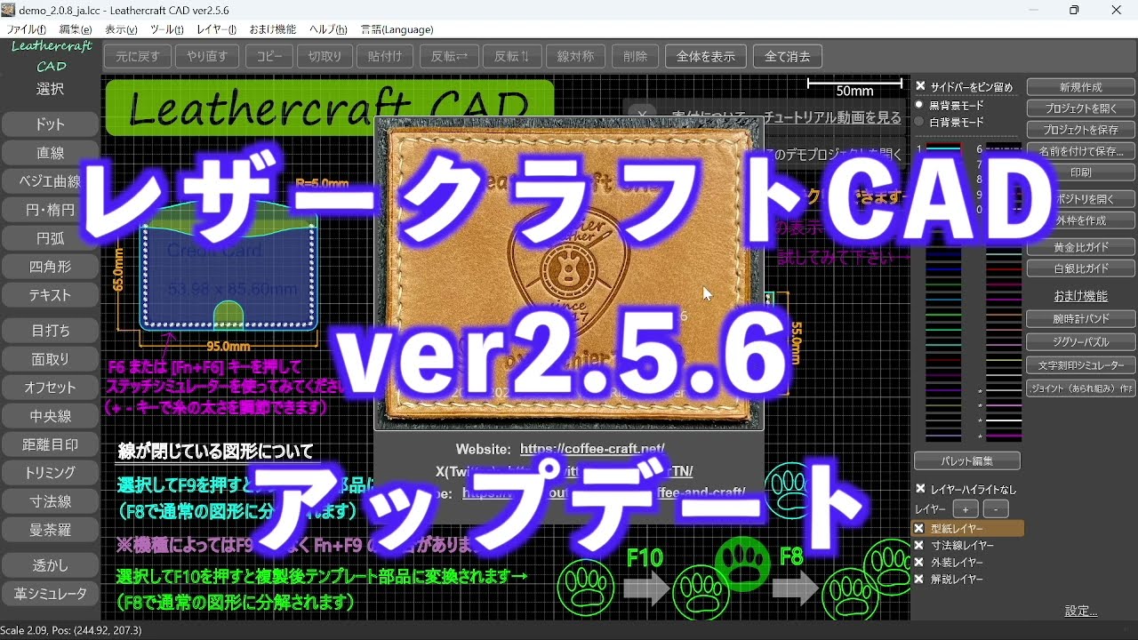1138x640 pixels.
Task: Pick palette color swatch number 6
Action: tap(1004, 148)
